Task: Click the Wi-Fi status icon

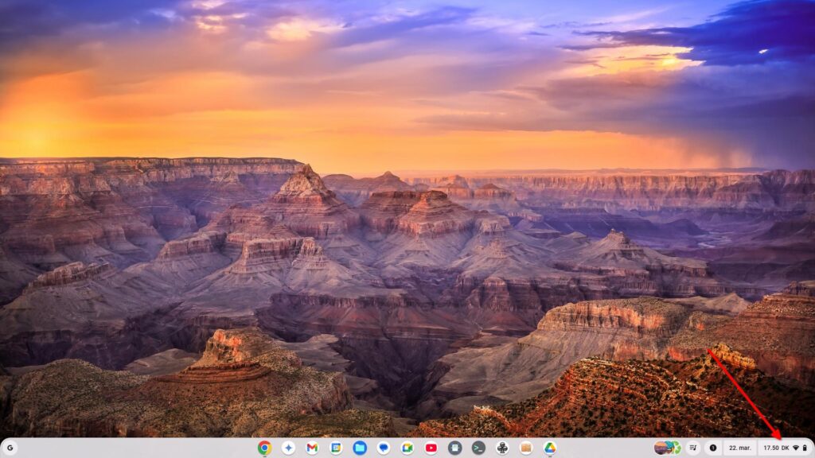Action: coord(795,448)
